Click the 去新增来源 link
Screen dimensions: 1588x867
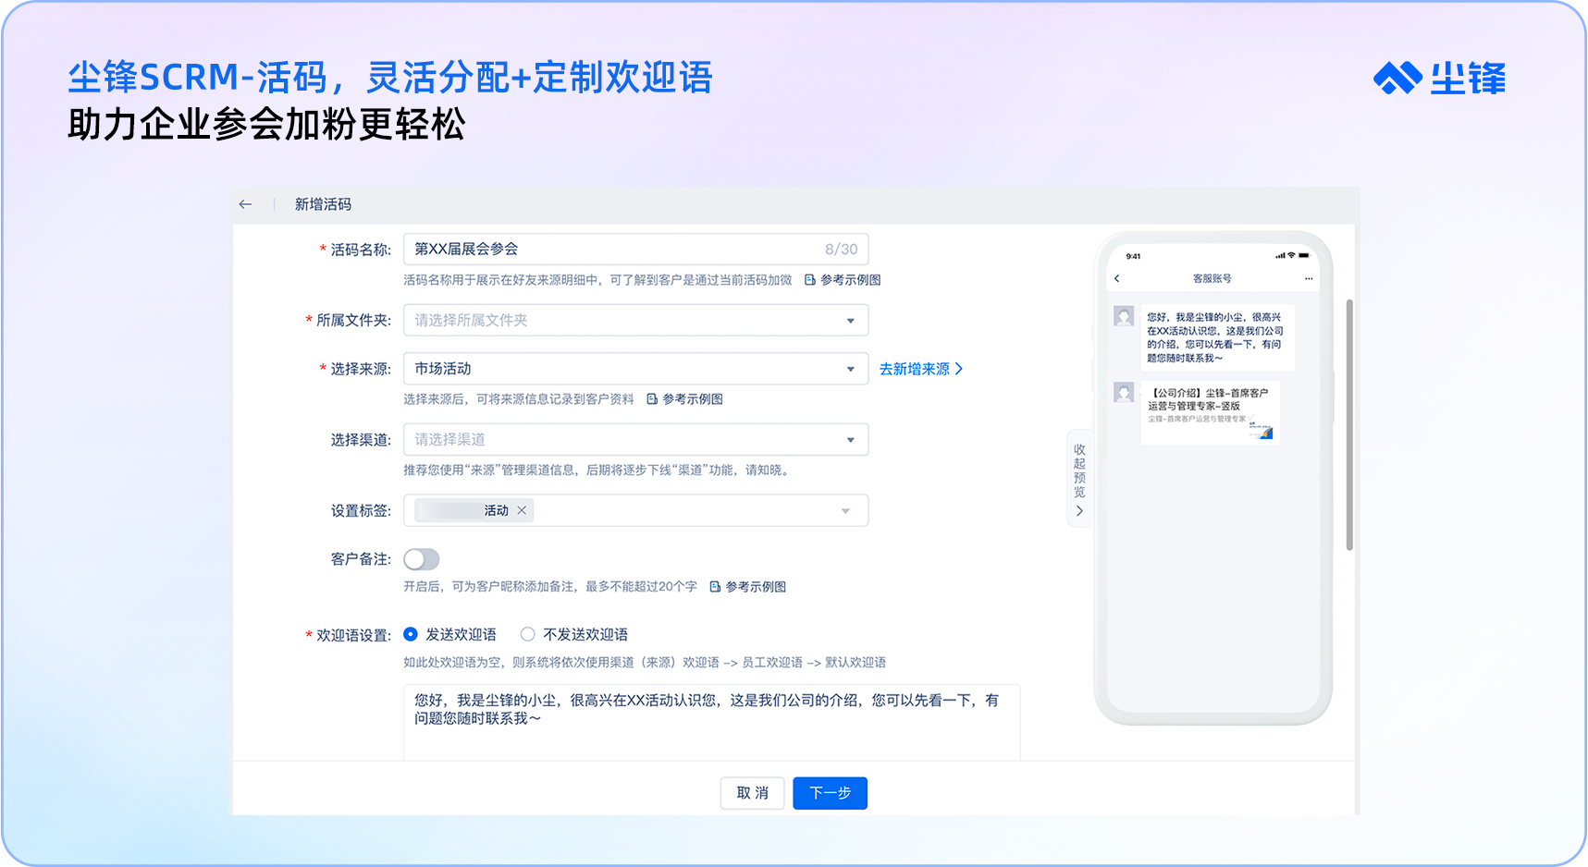920,369
